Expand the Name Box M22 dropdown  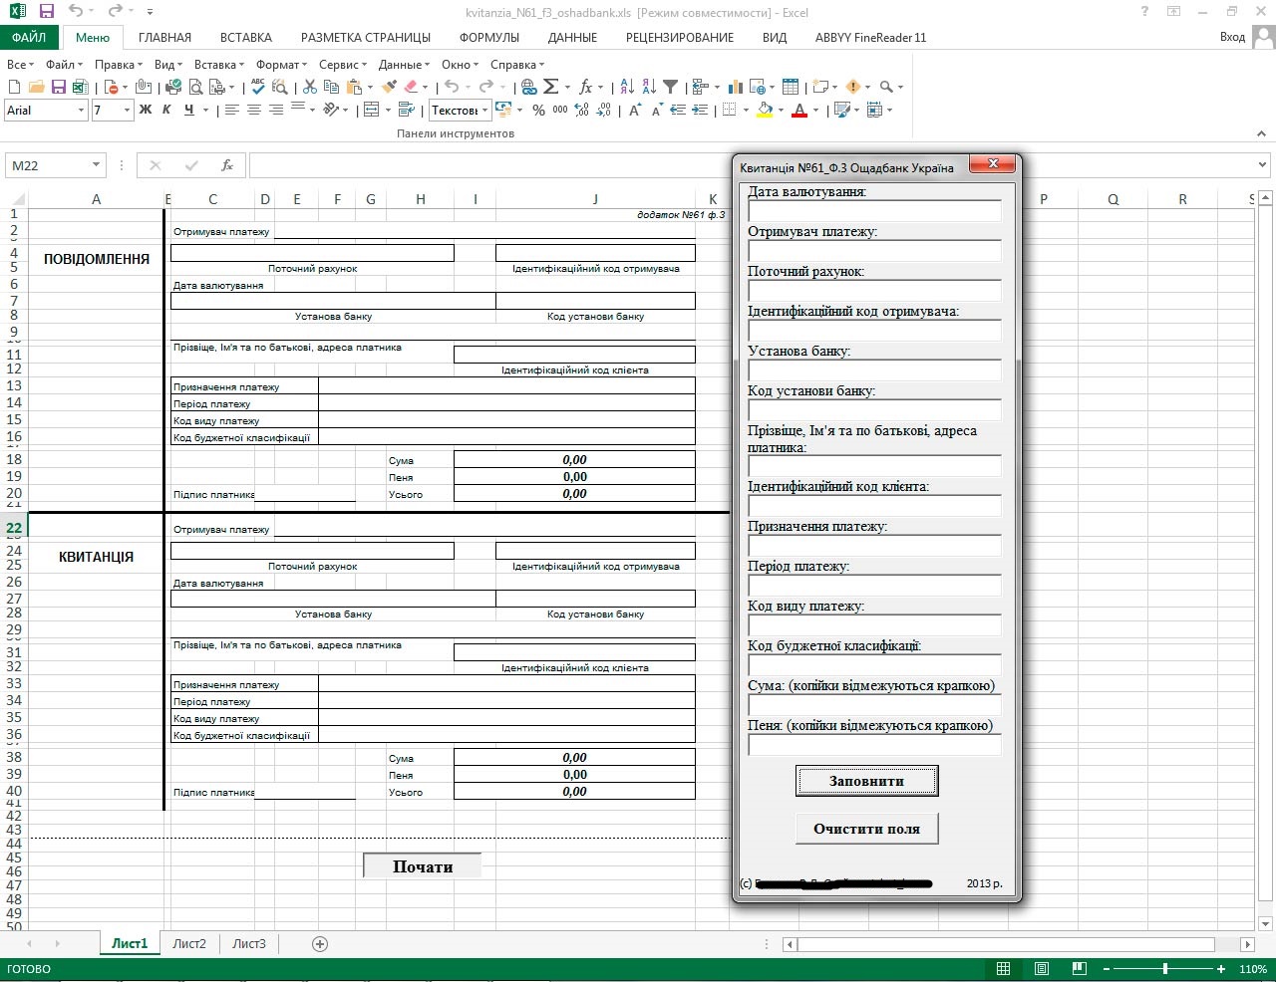(x=97, y=165)
